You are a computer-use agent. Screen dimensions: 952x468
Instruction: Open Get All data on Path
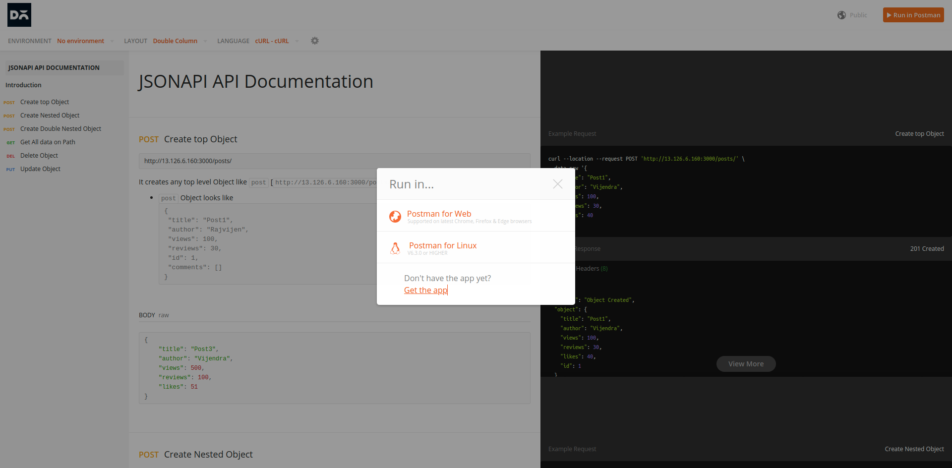[x=48, y=142]
